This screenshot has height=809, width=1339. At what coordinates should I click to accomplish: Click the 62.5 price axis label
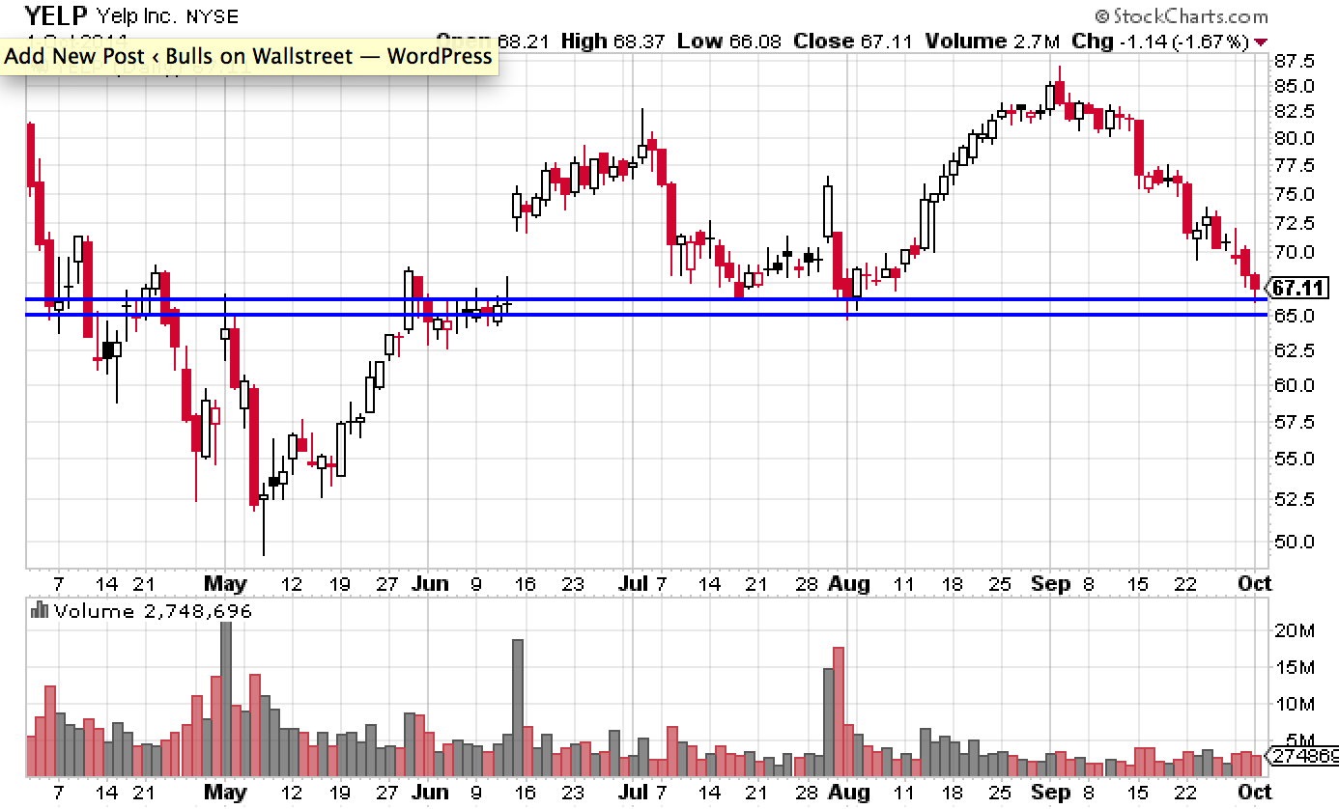pos(1295,350)
